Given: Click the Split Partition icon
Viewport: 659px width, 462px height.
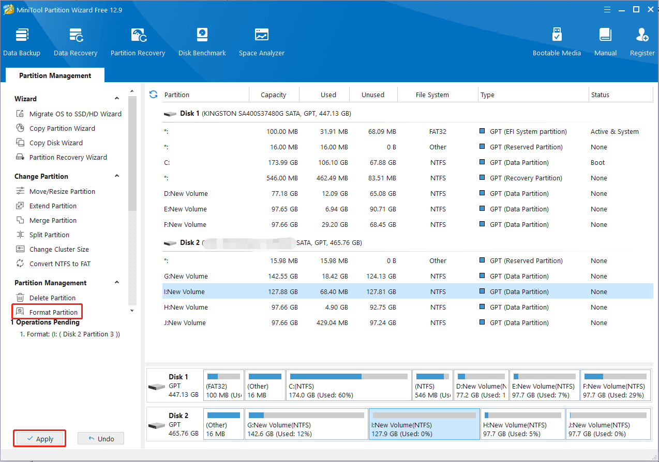Looking at the screenshot, I should pyautogui.click(x=20, y=235).
